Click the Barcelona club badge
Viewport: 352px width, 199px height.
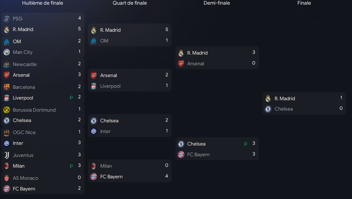(6, 87)
